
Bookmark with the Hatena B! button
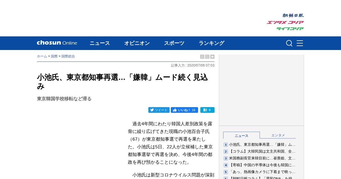[207, 110]
